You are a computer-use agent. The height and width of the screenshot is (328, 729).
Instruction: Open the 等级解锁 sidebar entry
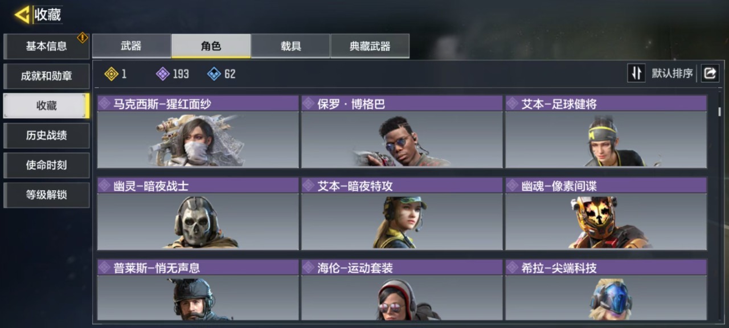(47, 194)
